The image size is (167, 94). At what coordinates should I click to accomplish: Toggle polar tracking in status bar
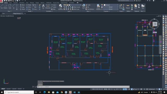tap(117, 89)
